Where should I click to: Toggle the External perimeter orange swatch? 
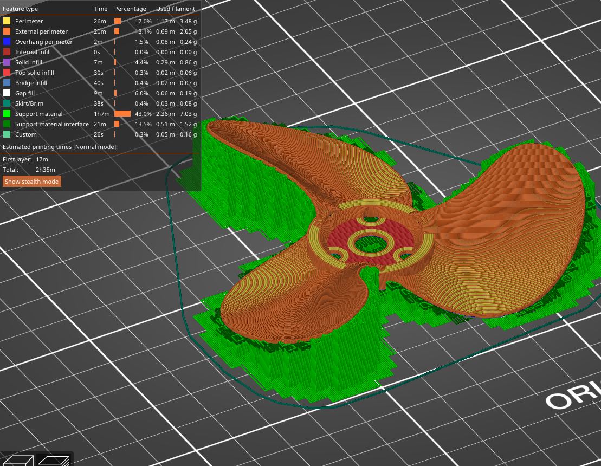[7, 31]
